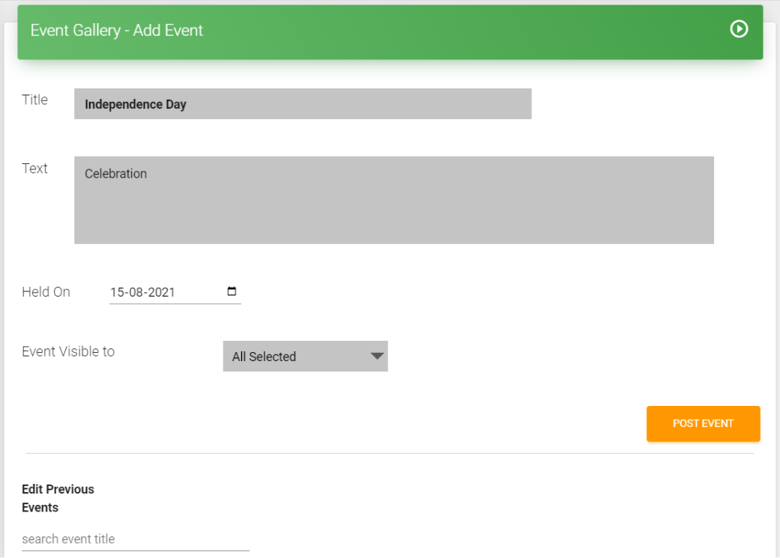
Task: Click the Edit Previous Events heading
Action: point(58,498)
